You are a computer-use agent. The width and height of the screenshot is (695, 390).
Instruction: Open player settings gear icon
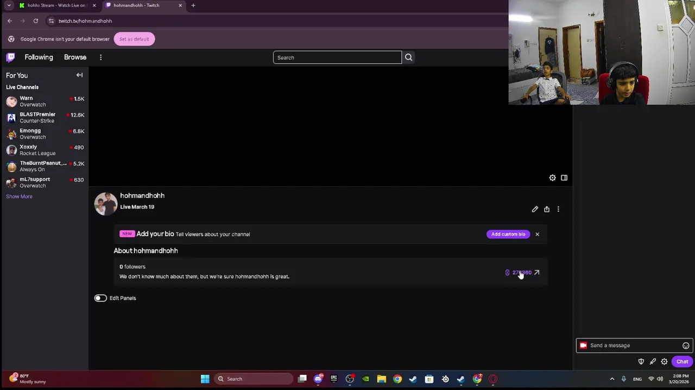[552, 178]
